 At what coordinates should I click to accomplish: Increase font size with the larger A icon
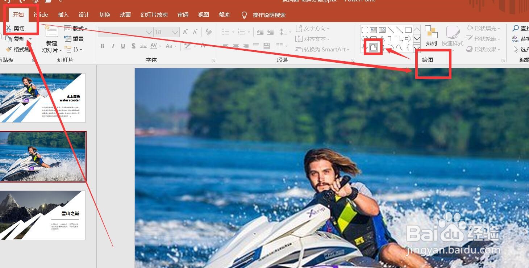tap(185, 32)
